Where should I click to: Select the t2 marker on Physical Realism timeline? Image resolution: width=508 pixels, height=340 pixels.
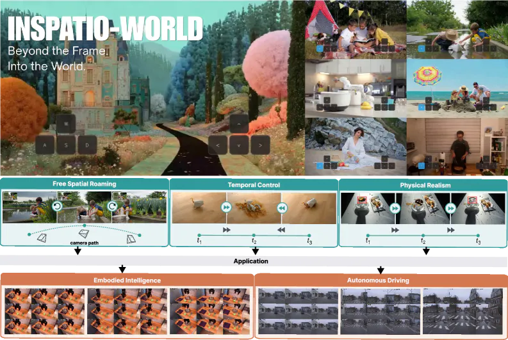(423, 236)
